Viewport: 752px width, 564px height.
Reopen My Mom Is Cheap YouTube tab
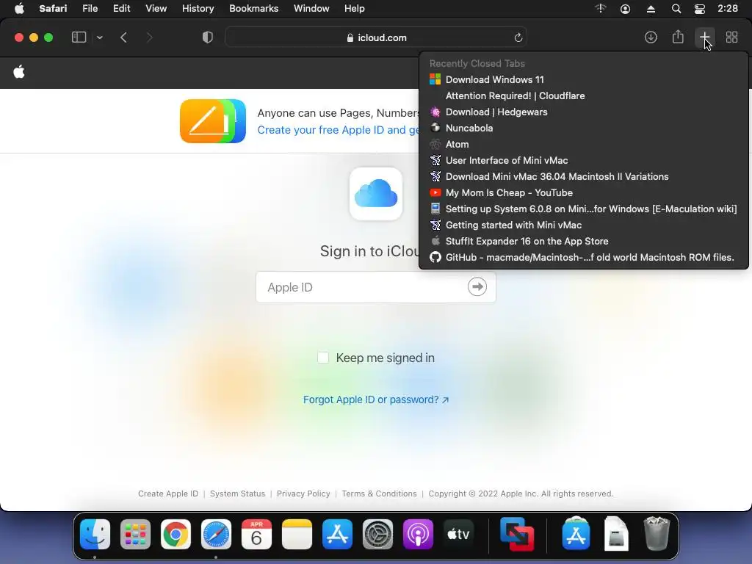coord(583,193)
